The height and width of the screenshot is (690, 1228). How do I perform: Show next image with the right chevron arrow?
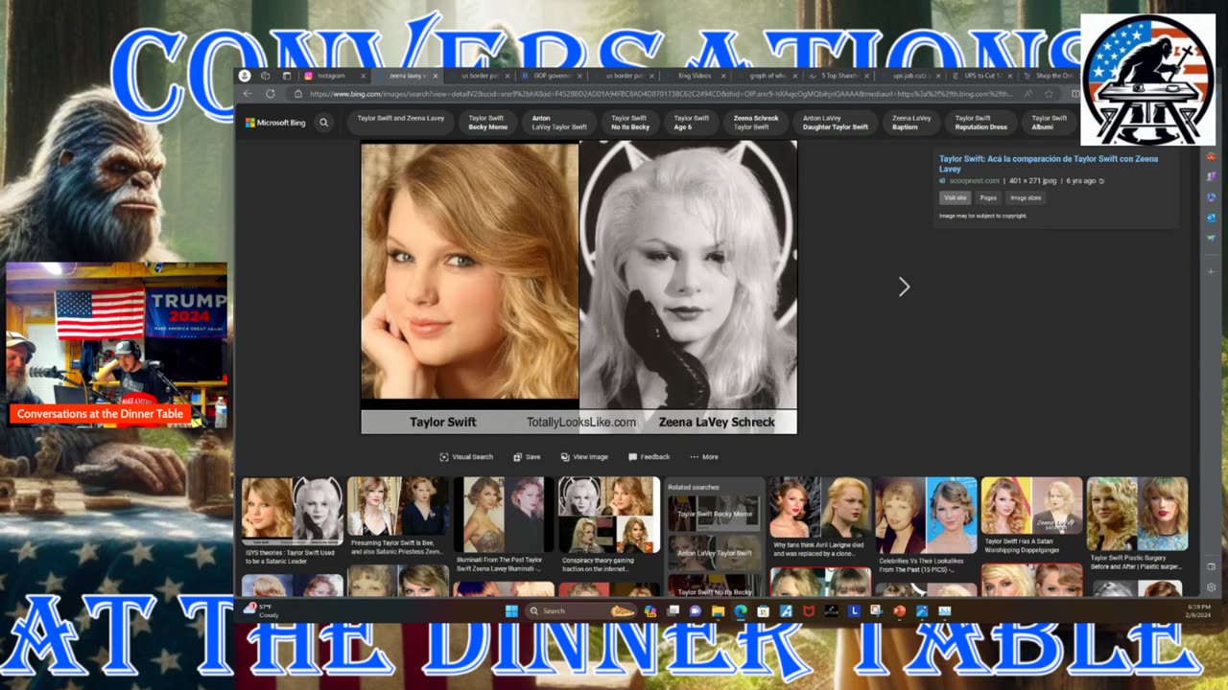(903, 287)
